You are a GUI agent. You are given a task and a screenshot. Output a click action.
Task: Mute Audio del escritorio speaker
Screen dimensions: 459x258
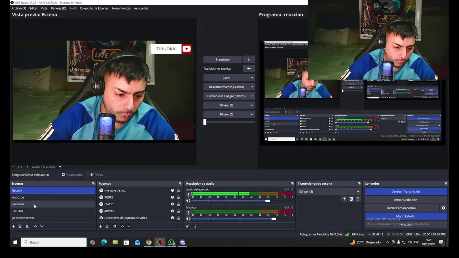pyautogui.click(x=188, y=201)
